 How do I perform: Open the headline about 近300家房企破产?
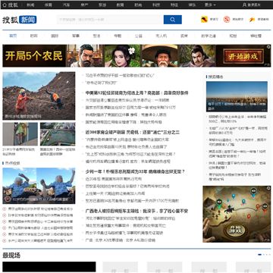(x=133, y=132)
